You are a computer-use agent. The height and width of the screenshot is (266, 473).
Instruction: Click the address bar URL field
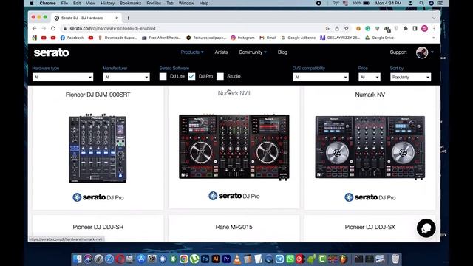[193, 28]
